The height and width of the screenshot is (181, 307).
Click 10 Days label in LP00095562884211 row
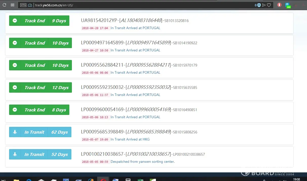pos(60,65)
